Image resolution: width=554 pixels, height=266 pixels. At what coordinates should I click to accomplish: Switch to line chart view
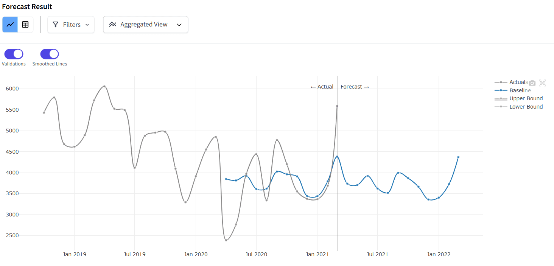[10, 25]
